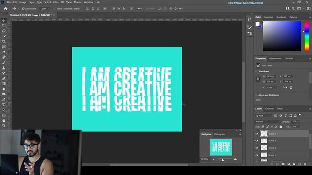Open the Color panel flyout menu
Viewport: 312px width, 175px height.
click(310, 17)
